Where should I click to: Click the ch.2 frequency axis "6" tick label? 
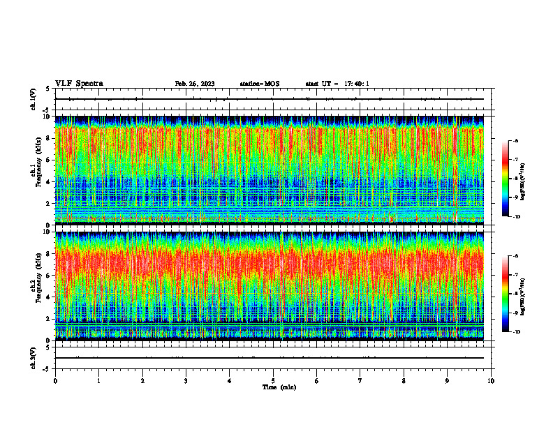tap(50, 276)
